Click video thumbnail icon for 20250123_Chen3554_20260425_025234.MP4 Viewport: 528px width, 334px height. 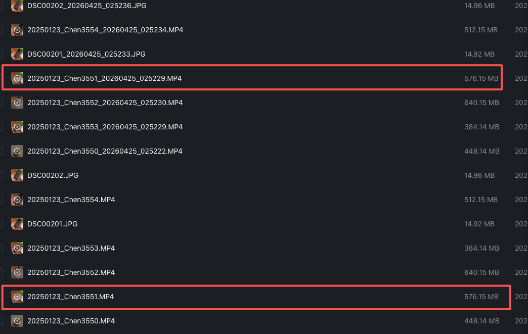click(x=17, y=30)
